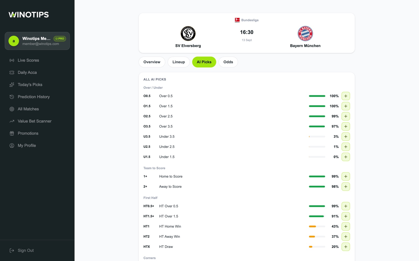Click the Team to Score section heading
The height and width of the screenshot is (261, 419).
coord(154,168)
